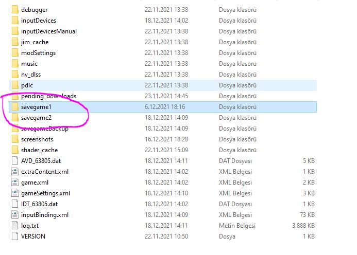Image resolution: width=357 pixels, height=255 pixels.
Task: Click the 22.11.2021 10:50 date cell
Action: (166, 236)
